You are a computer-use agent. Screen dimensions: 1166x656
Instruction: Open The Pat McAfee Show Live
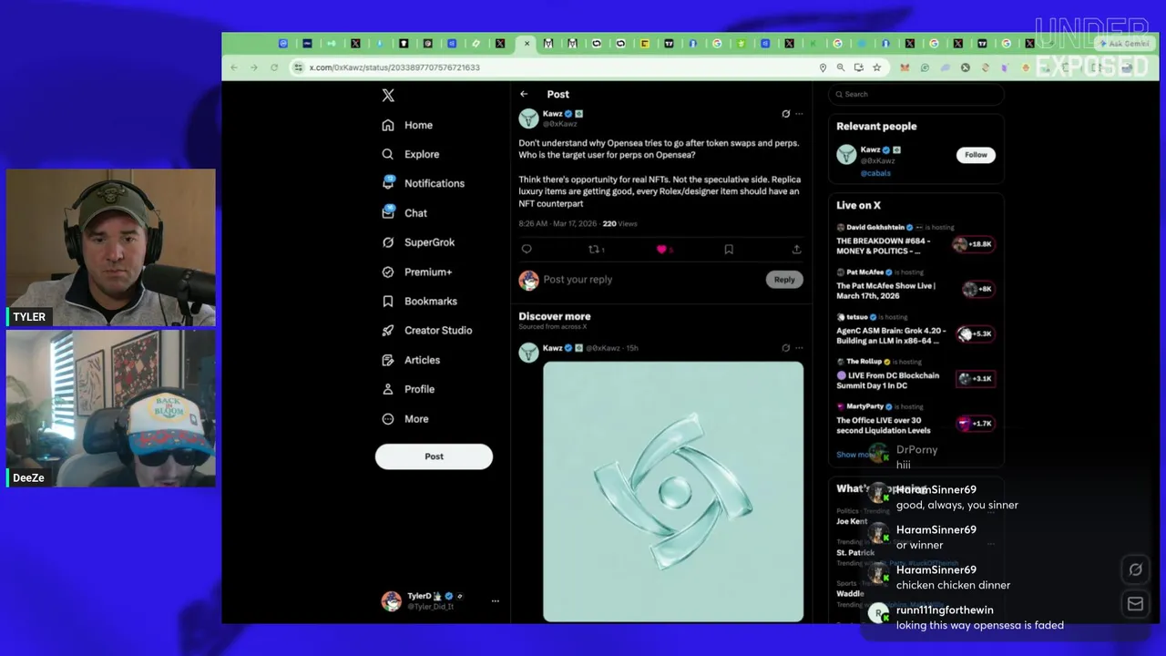point(885,291)
